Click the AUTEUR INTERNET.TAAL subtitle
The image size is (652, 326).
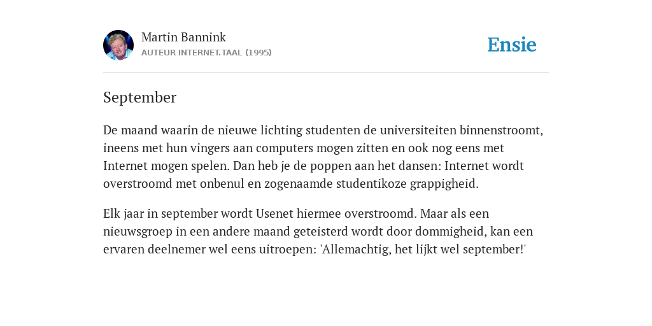click(192, 52)
